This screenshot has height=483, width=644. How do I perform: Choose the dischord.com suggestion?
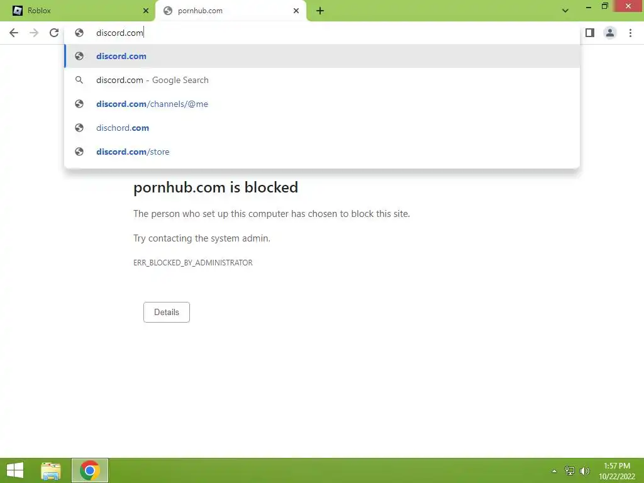[x=322, y=128]
